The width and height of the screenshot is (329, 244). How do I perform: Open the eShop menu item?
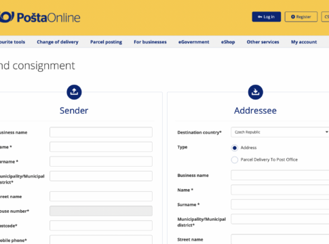pyautogui.click(x=228, y=42)
